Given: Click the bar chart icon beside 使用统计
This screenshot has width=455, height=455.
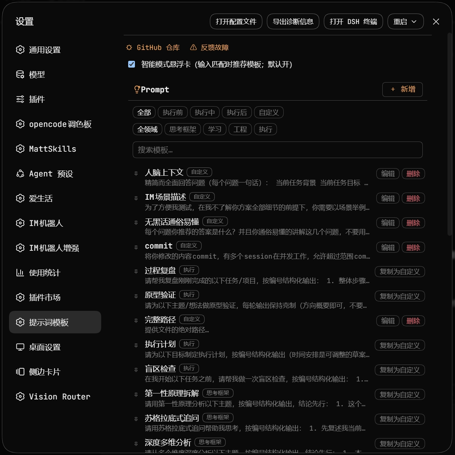Looking at the screenshot, I should 20,273.
